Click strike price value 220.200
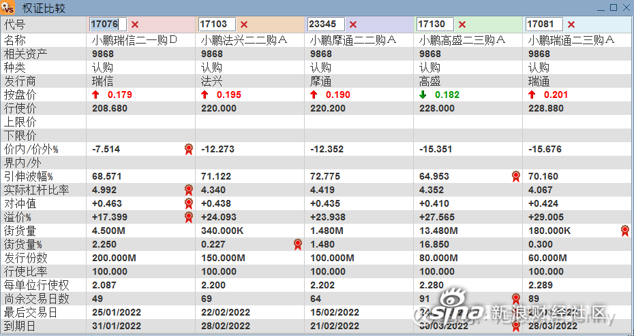Viewport: 634px width, 336px height. [327, 109]
